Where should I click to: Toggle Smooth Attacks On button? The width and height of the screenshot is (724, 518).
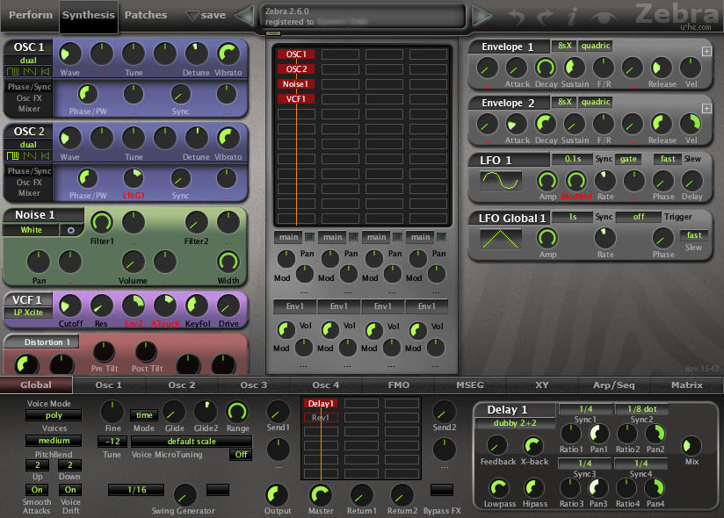(x=37, y=489)
